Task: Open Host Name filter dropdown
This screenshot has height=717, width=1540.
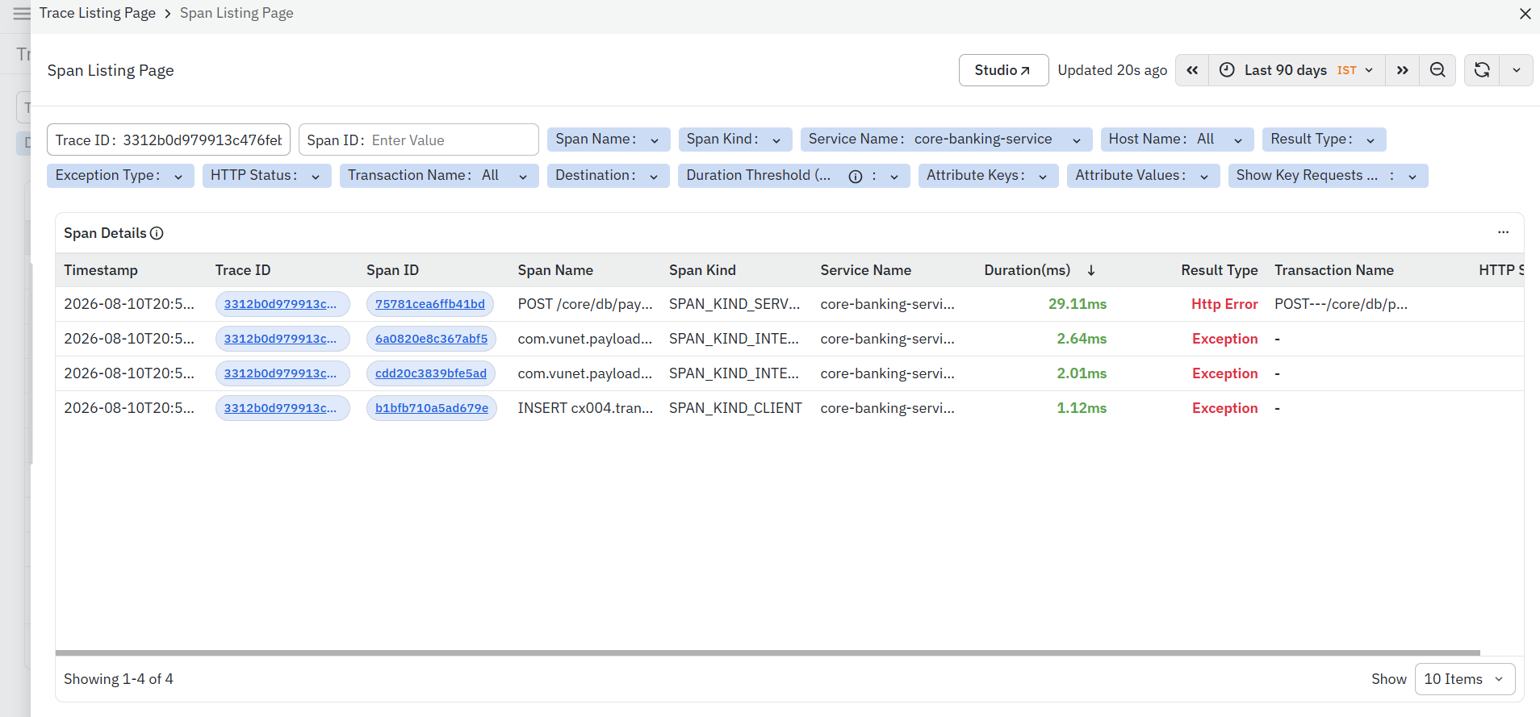Action: 1177,140
